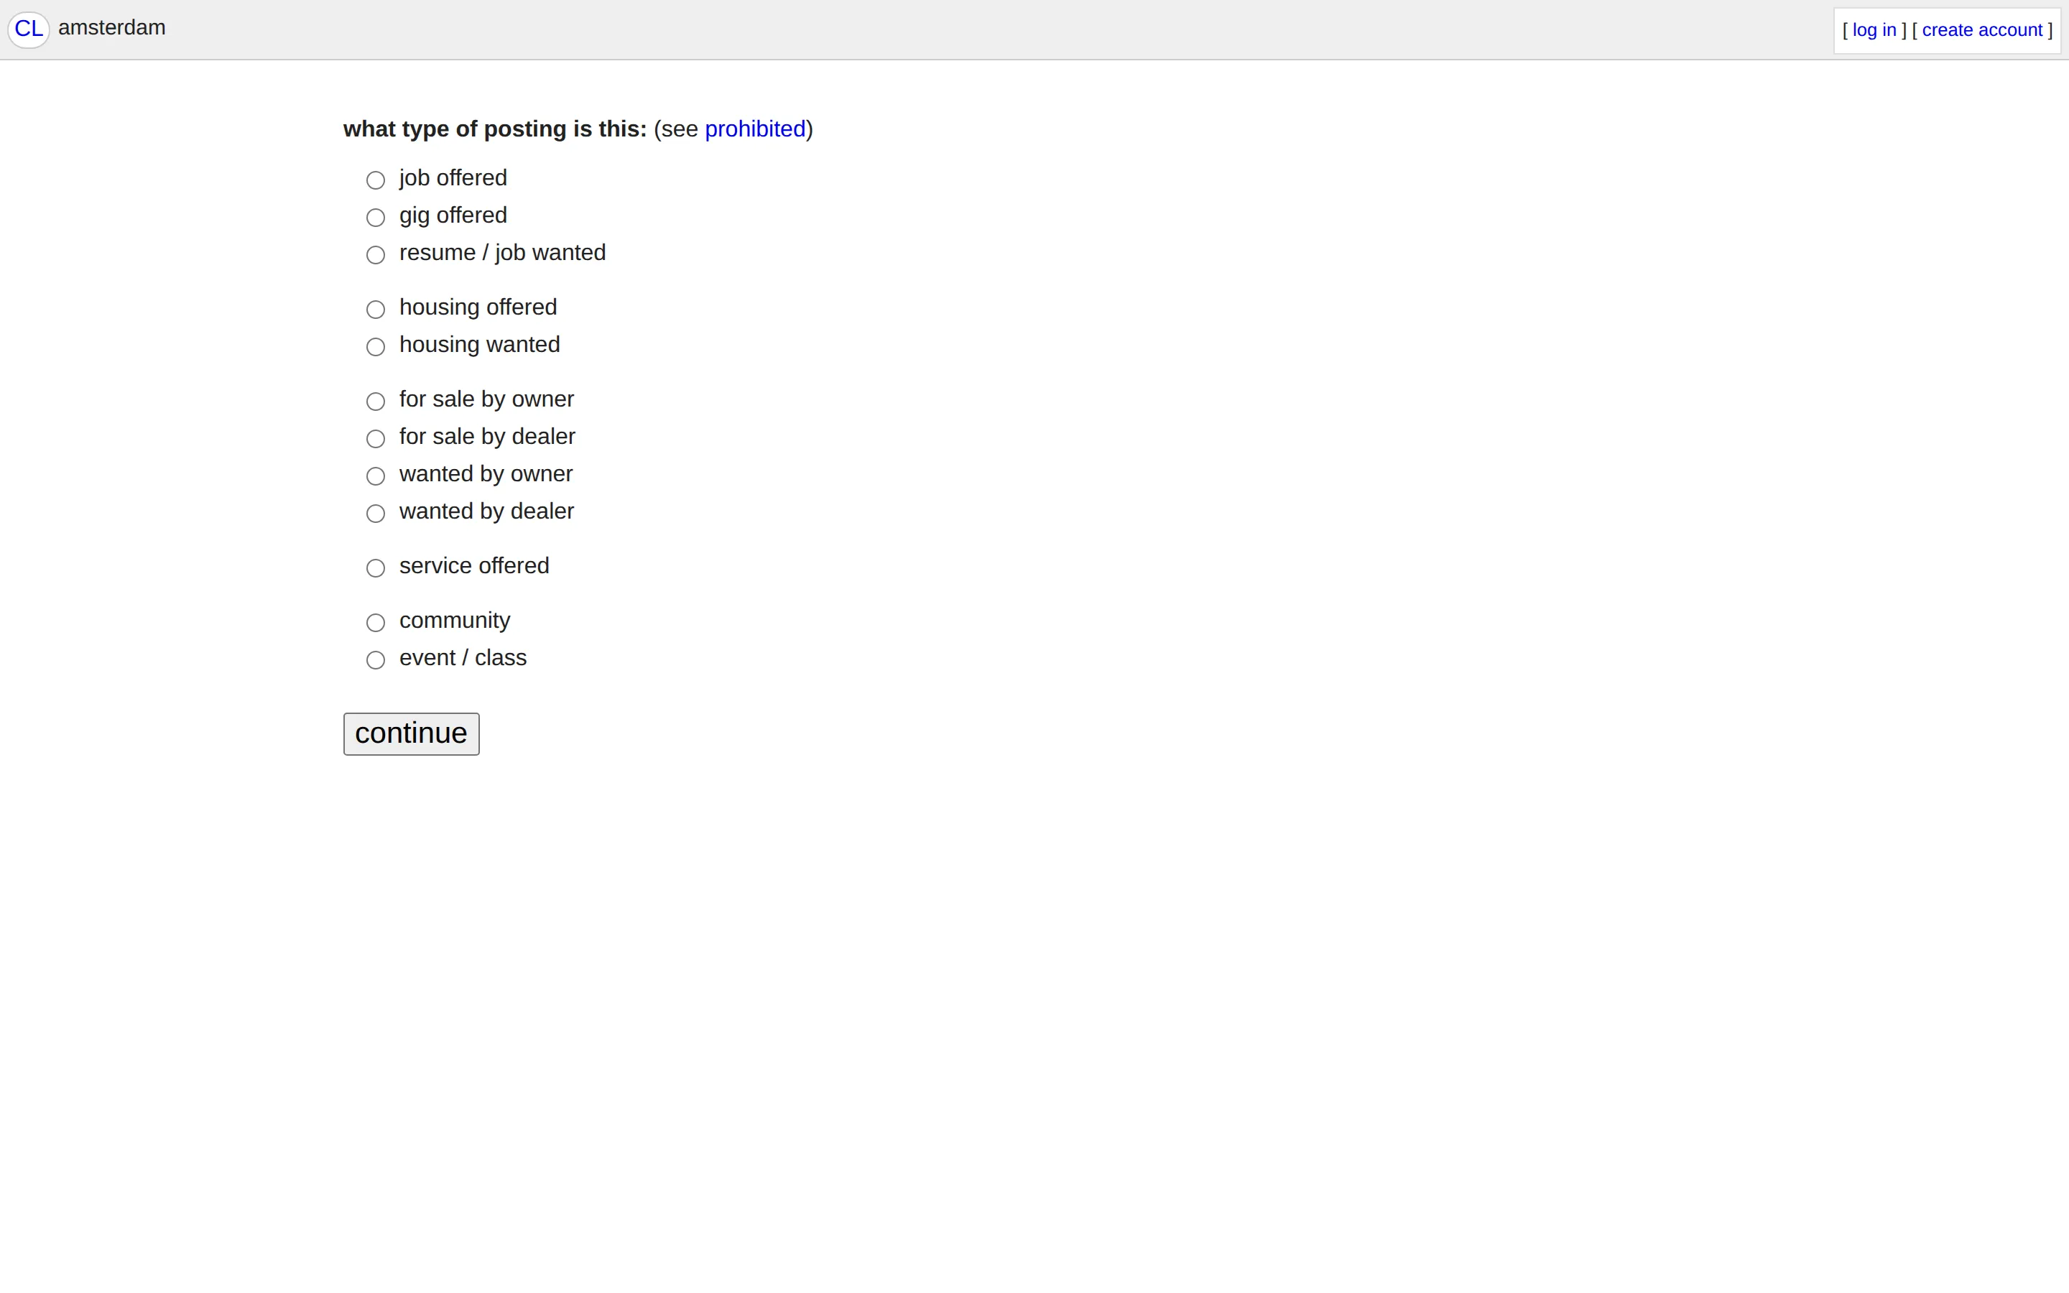This screenshot has height=1293, width=2069.
Task: Select service offered radio button
Action: [x=375, y=567]
